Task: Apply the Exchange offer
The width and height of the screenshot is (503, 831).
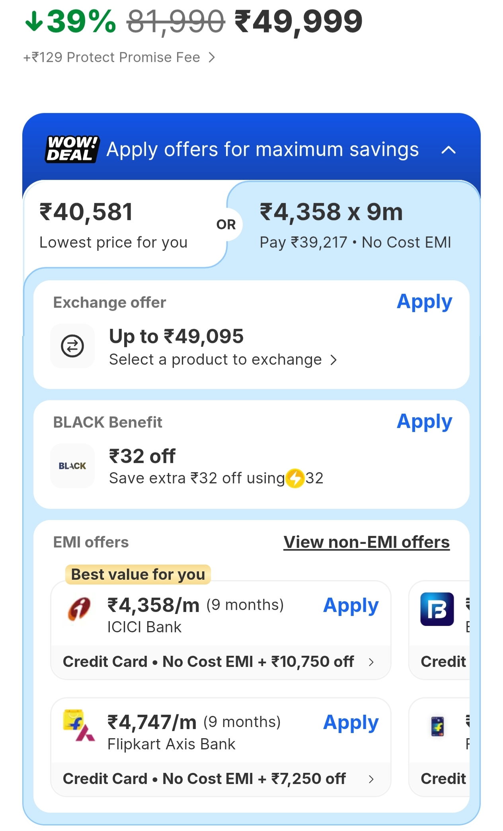Action: pyautogui.click(x=424, y=302)
